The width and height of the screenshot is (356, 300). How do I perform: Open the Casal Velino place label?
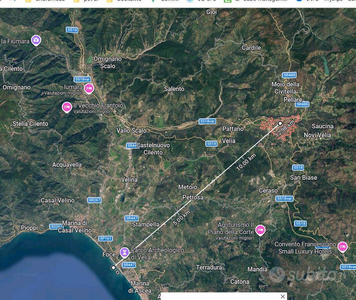[57, 200]
